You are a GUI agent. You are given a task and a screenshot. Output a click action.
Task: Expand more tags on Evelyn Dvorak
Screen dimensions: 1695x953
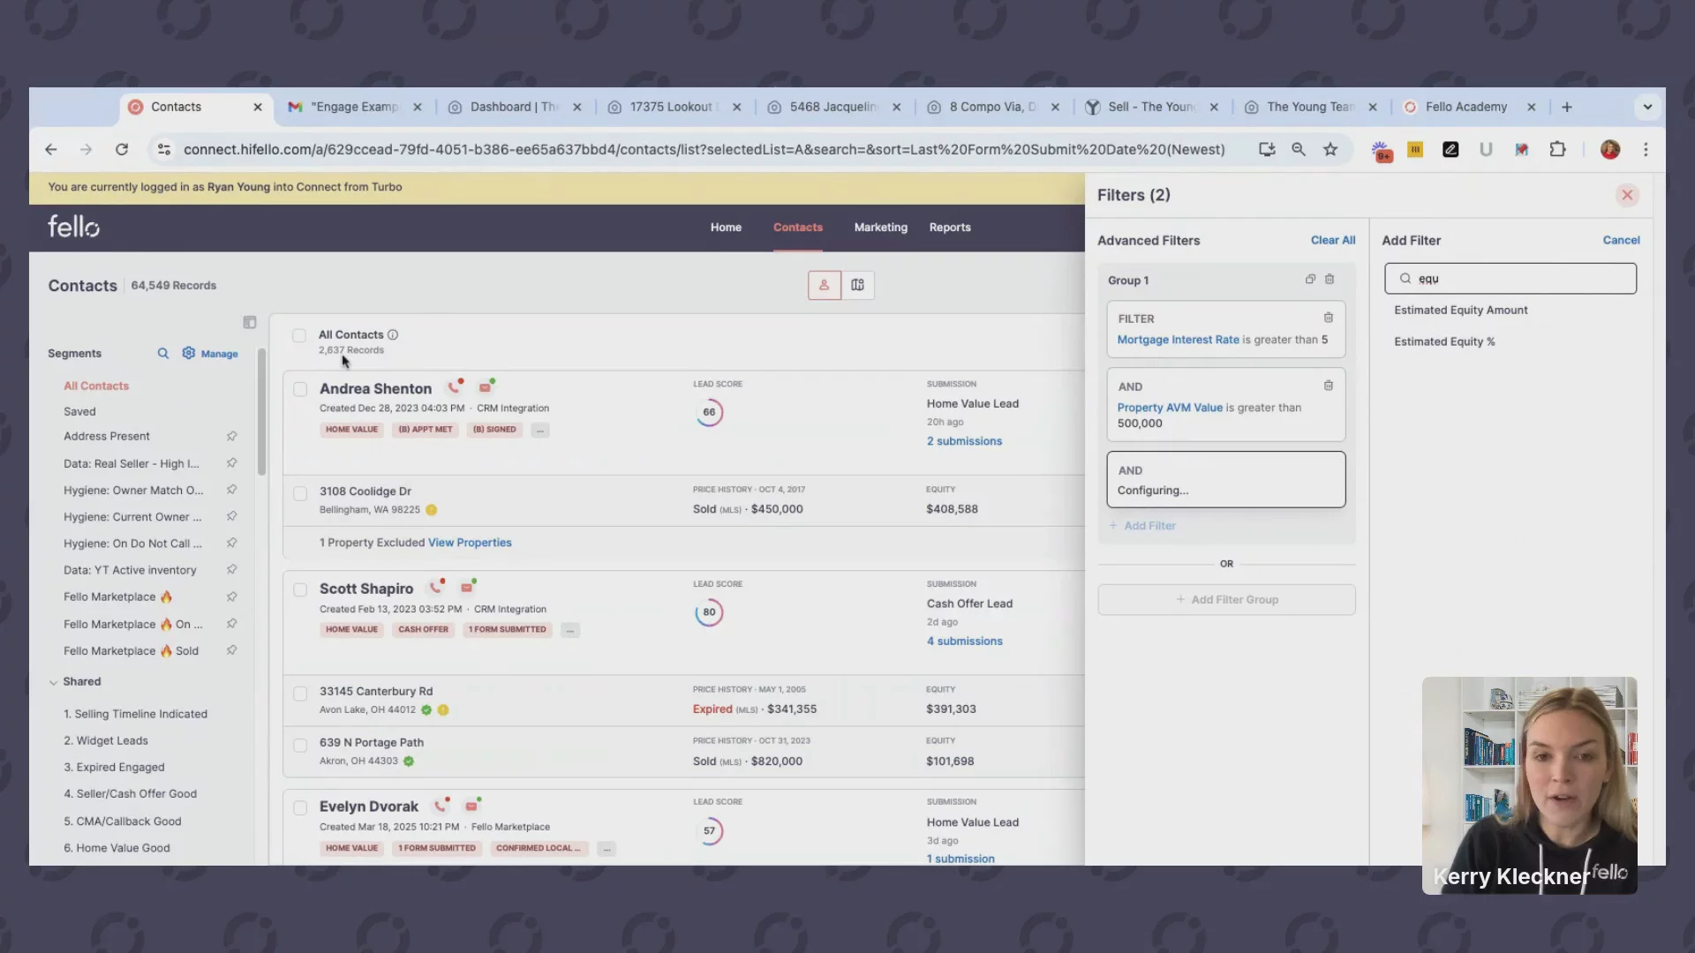click(606, 849)
